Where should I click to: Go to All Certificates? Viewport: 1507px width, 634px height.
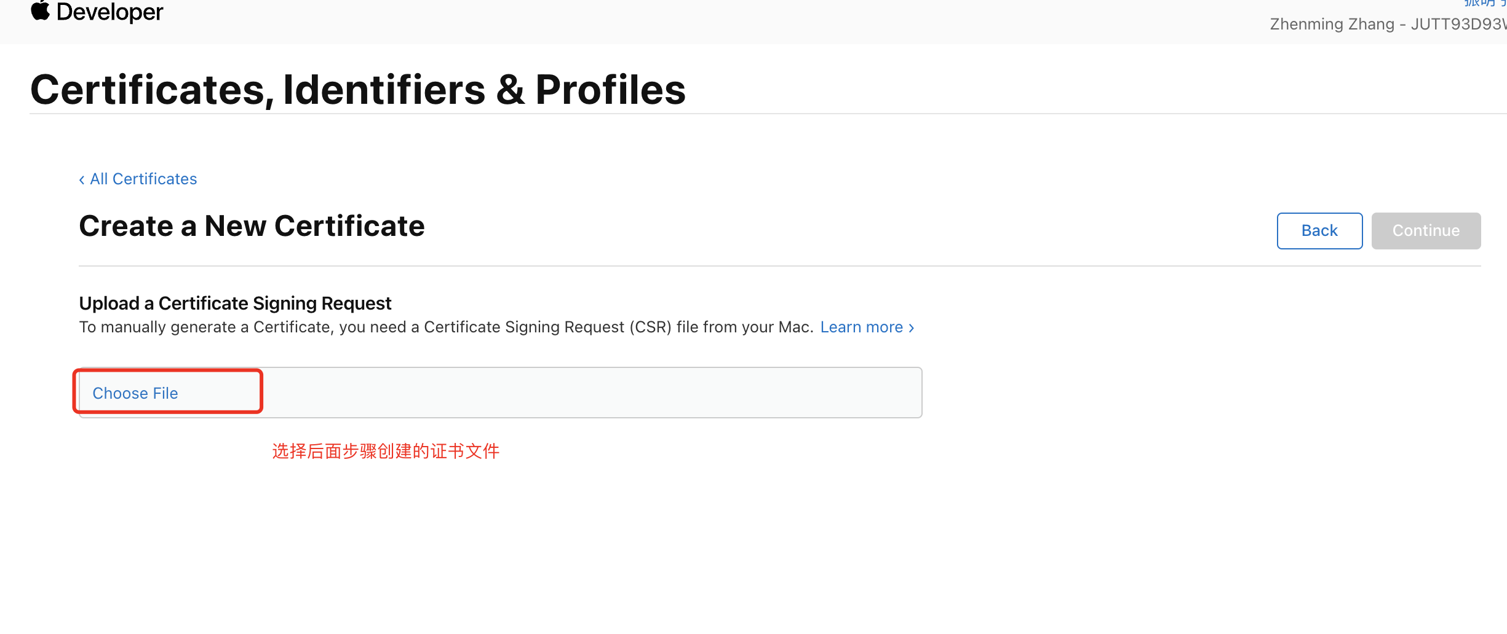click(138, 179)
